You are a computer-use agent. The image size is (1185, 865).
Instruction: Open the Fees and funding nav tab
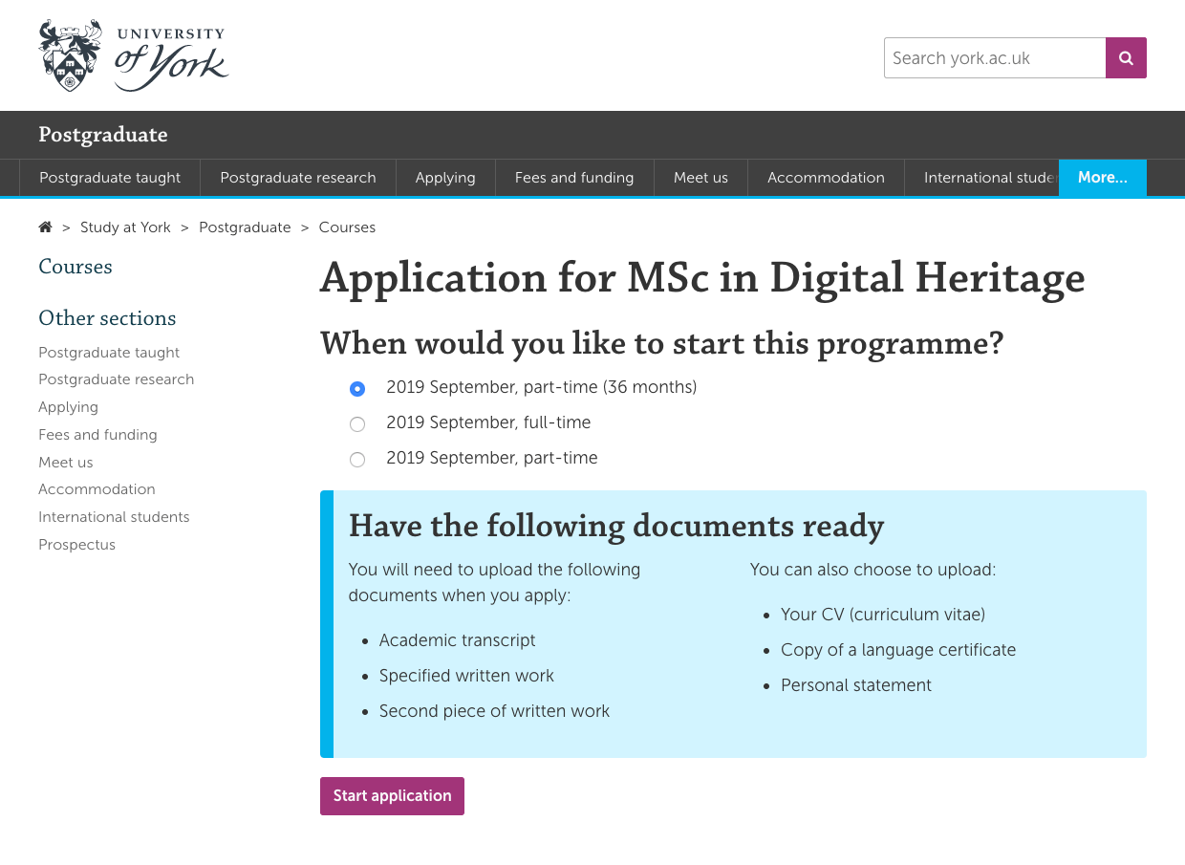tap(573, 178)
